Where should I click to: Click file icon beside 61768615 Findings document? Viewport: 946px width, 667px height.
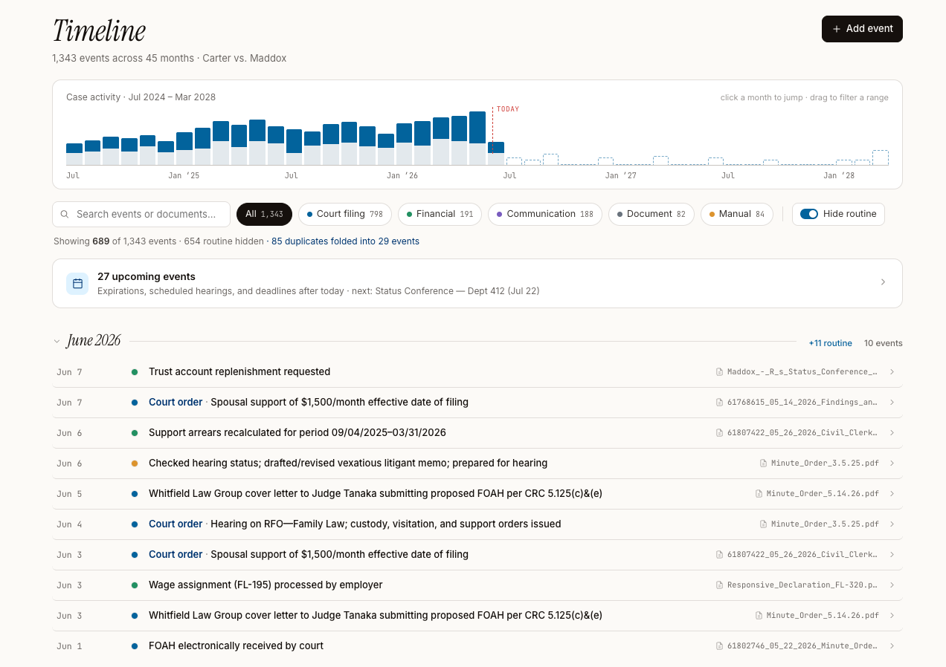click(x=719, y=402)
